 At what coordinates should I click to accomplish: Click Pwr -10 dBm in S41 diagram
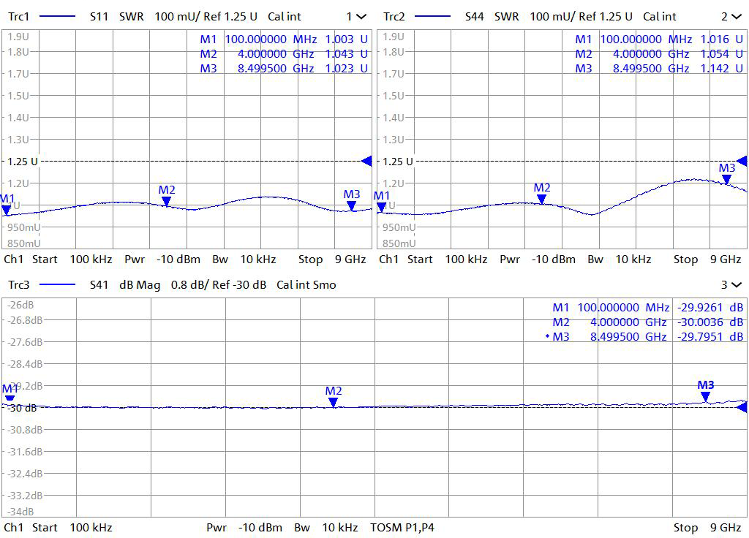(x=244, y=527)
